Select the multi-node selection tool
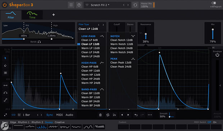 [5, 73]
